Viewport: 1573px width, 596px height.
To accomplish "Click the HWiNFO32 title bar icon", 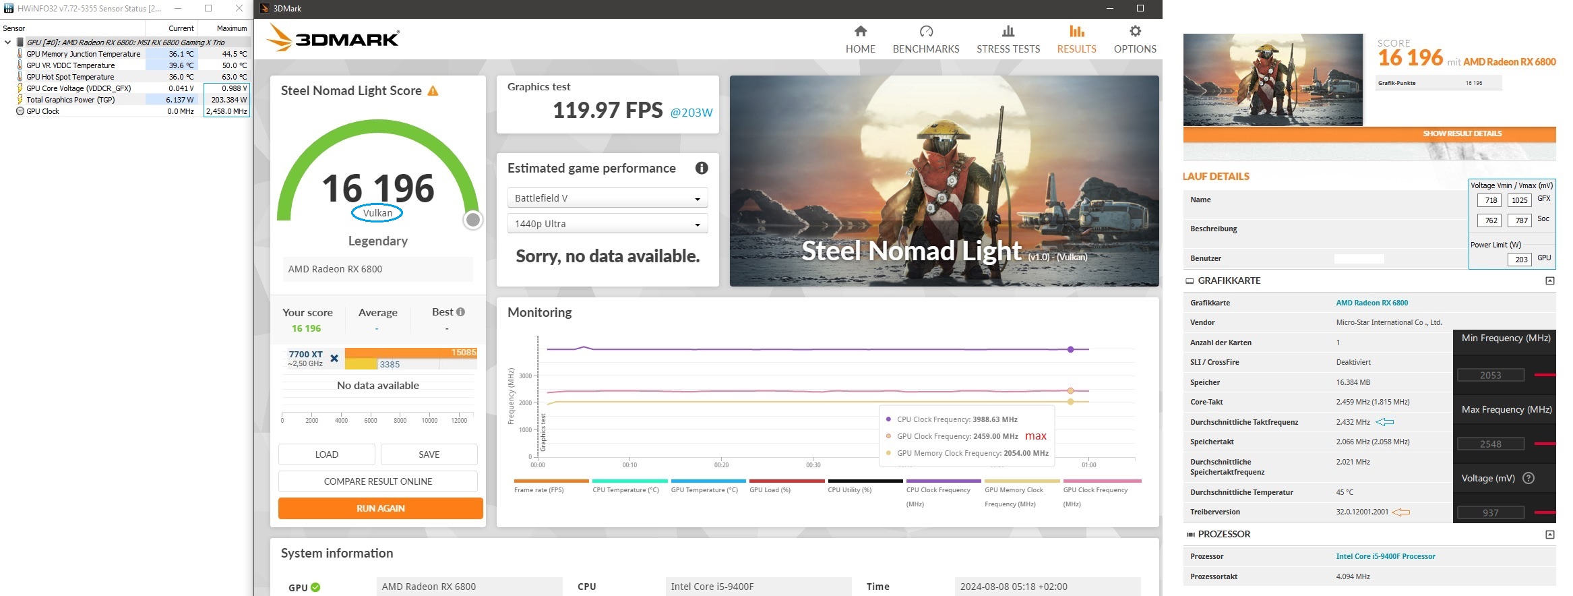I will tap(8, 8).
